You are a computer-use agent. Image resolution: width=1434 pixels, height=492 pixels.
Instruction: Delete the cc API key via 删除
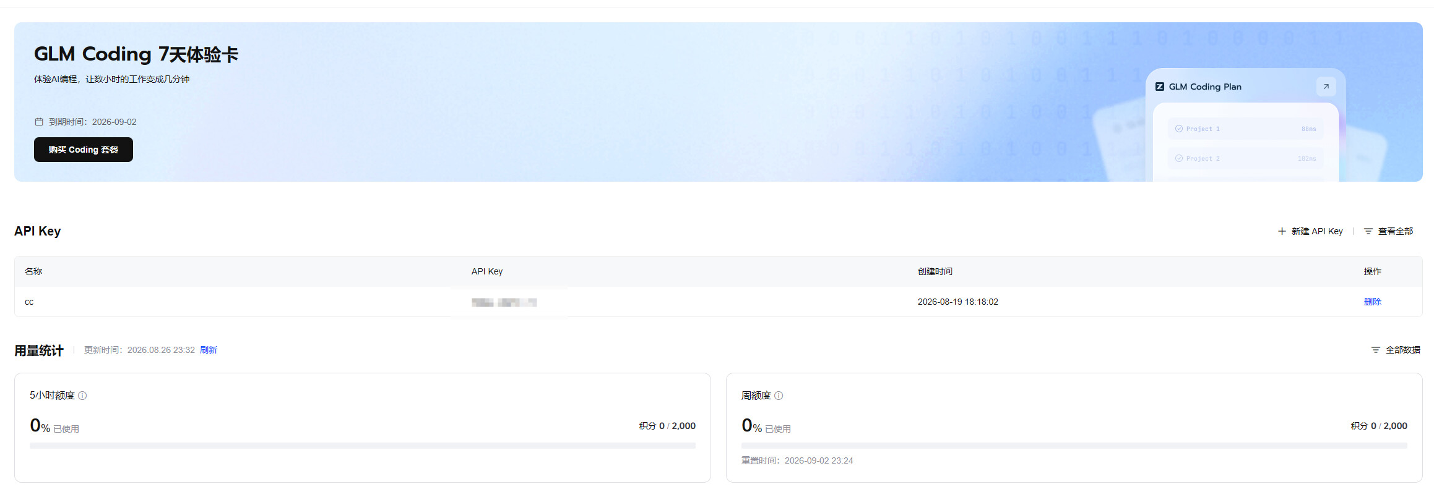point(1372,302)
